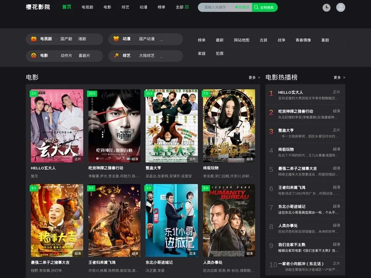Click the 网站地图 tag link
371x278 pixels.
242,40
